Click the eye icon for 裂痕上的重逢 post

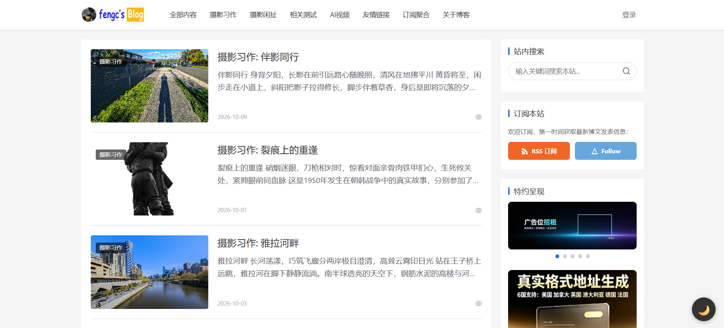click(478, 211)
